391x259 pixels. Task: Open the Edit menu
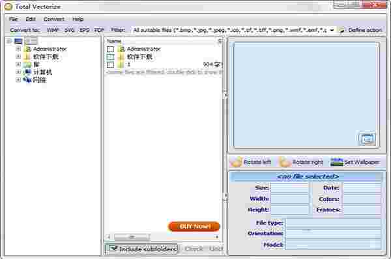tap(31, 19)
